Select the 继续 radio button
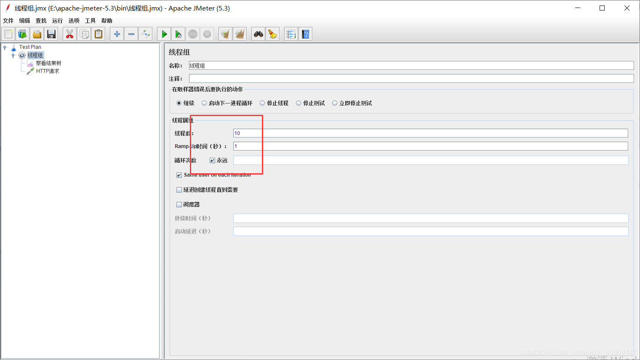 tap(179, 103)
